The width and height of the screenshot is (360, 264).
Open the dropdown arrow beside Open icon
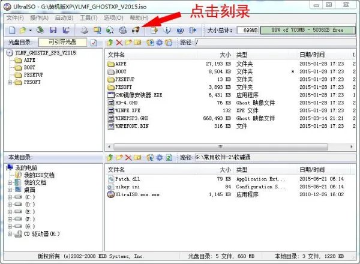click(x=31, y=31)
